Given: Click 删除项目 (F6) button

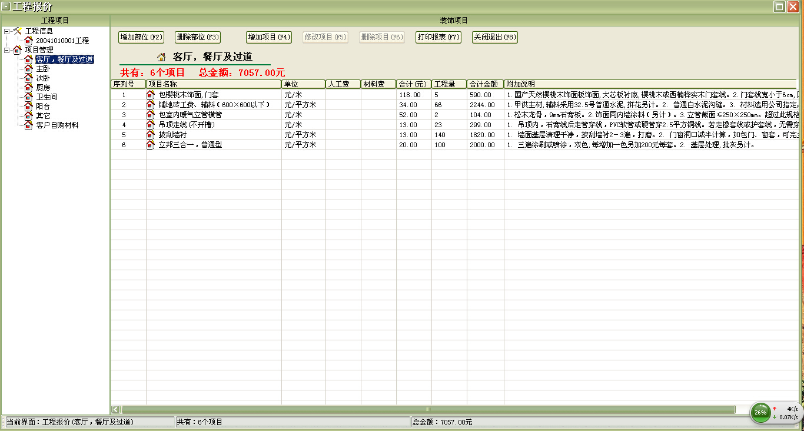Looking at the screenshot, I should 382,37.
